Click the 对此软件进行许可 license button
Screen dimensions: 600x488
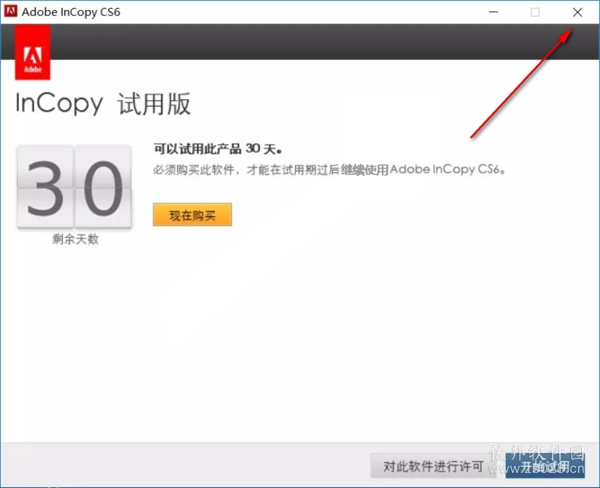coord(433,466)
